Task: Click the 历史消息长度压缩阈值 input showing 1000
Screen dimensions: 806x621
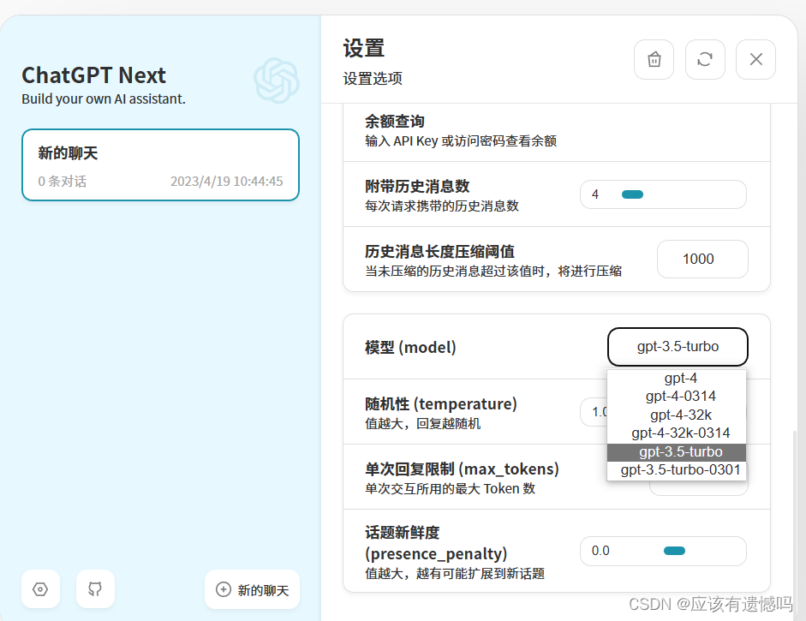Action: [x=702, y=259]
